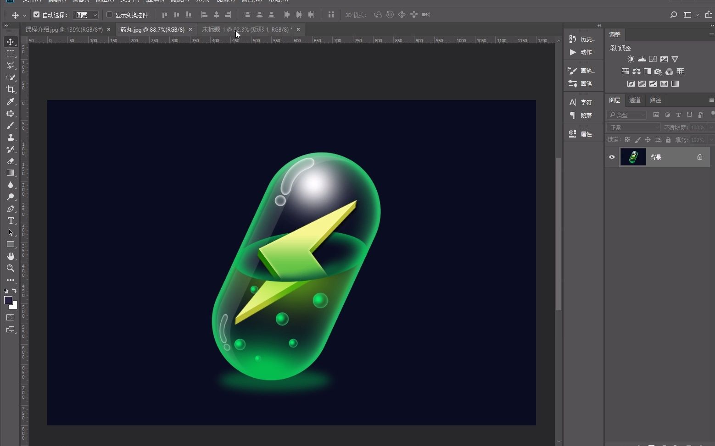Hide the 背景 layer with eye icon
The height and width of the screenshot is (446, 715).
pos(612,157)
